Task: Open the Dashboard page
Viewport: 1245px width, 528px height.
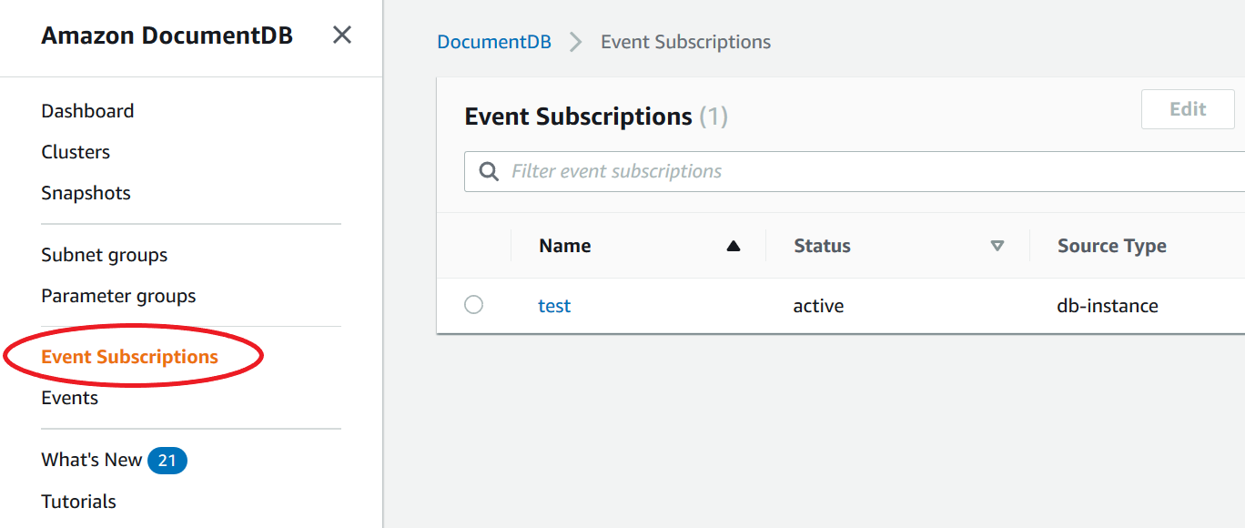Action: pyautogui.click(x=87, y=110)
